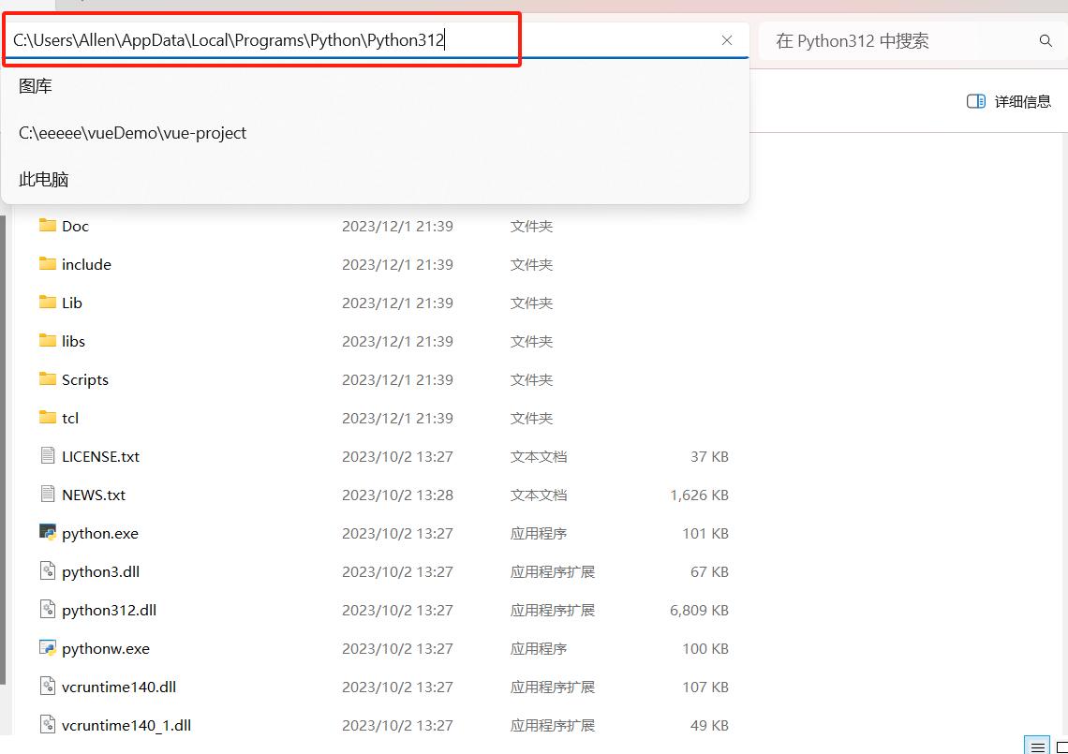The image size is (1068, 754).
Task: Select the pythonw.exe file name
Action: (x=106, y=649)
